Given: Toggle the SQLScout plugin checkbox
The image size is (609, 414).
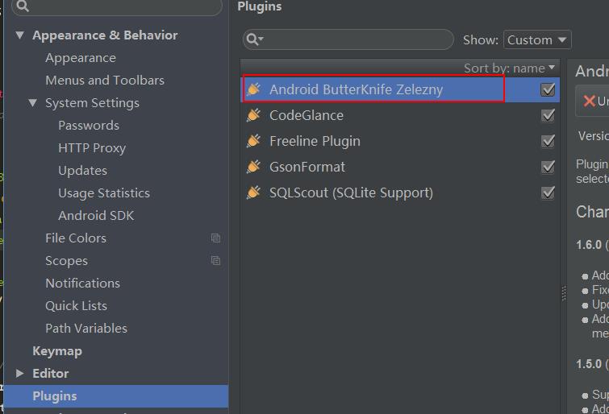Looking at the screenshot, I should 549,193.
